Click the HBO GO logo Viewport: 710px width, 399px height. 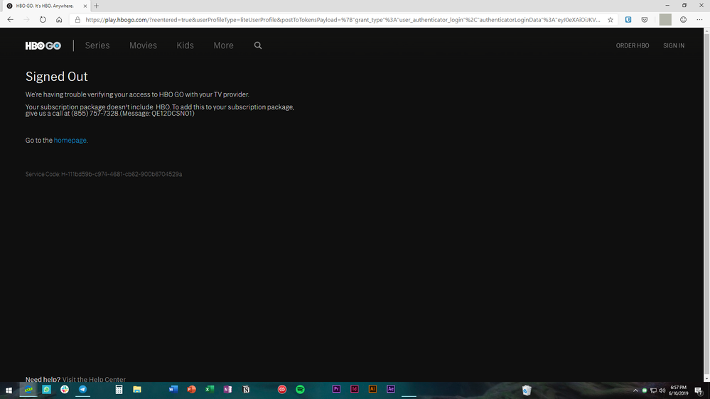click(43, 45)
